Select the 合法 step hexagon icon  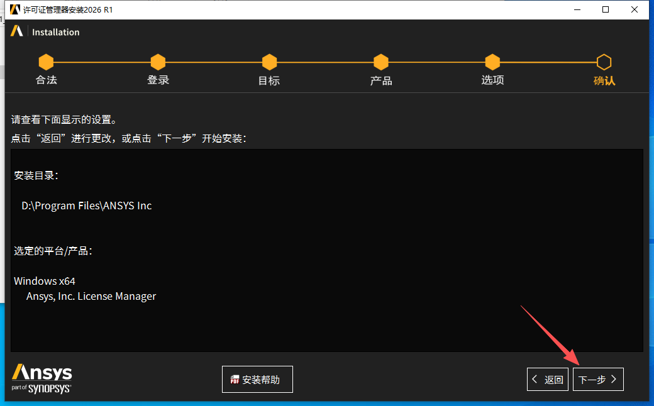tap(46, 62)
